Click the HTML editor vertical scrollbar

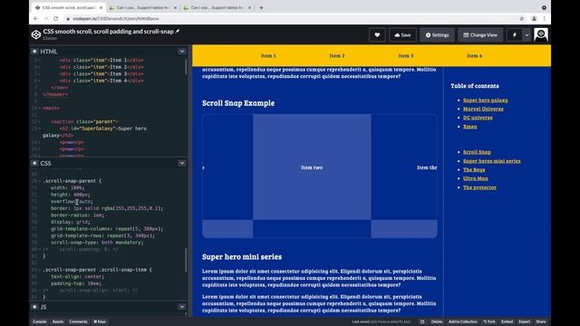186,67
